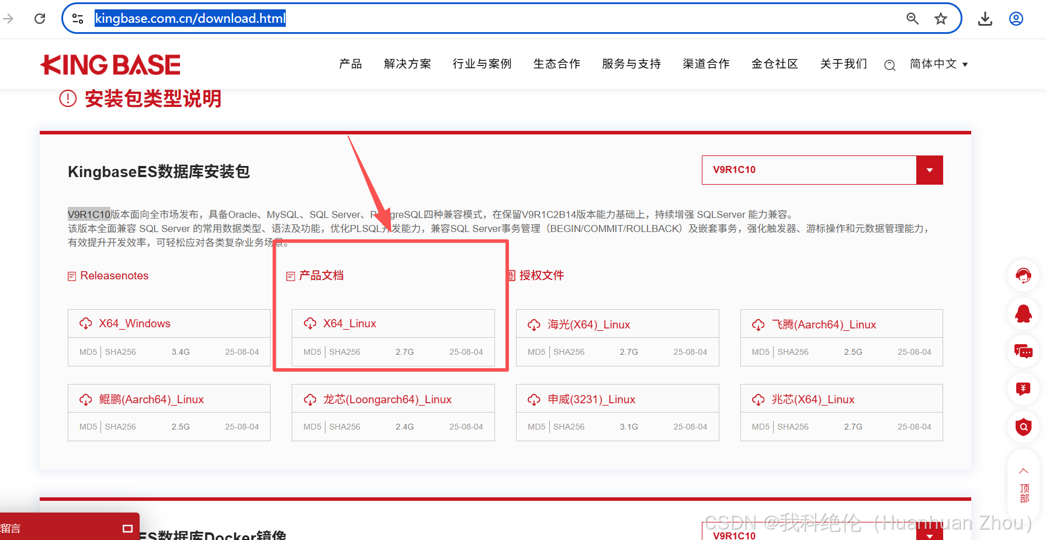Open the bottom Docker V9R1C10 version selector
Screen dimensions: 1046x540
click(929, 535)
